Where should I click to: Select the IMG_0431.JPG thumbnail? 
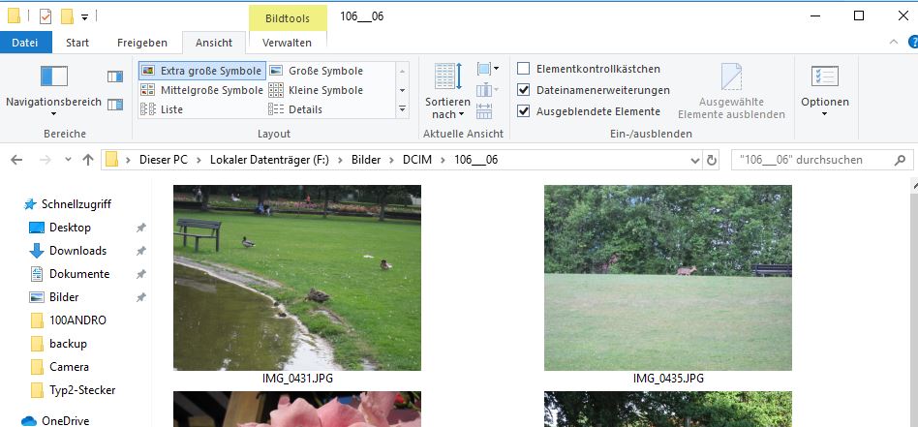297,278
